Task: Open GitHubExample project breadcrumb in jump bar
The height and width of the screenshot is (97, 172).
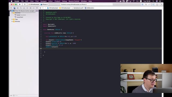Action: 53,8
